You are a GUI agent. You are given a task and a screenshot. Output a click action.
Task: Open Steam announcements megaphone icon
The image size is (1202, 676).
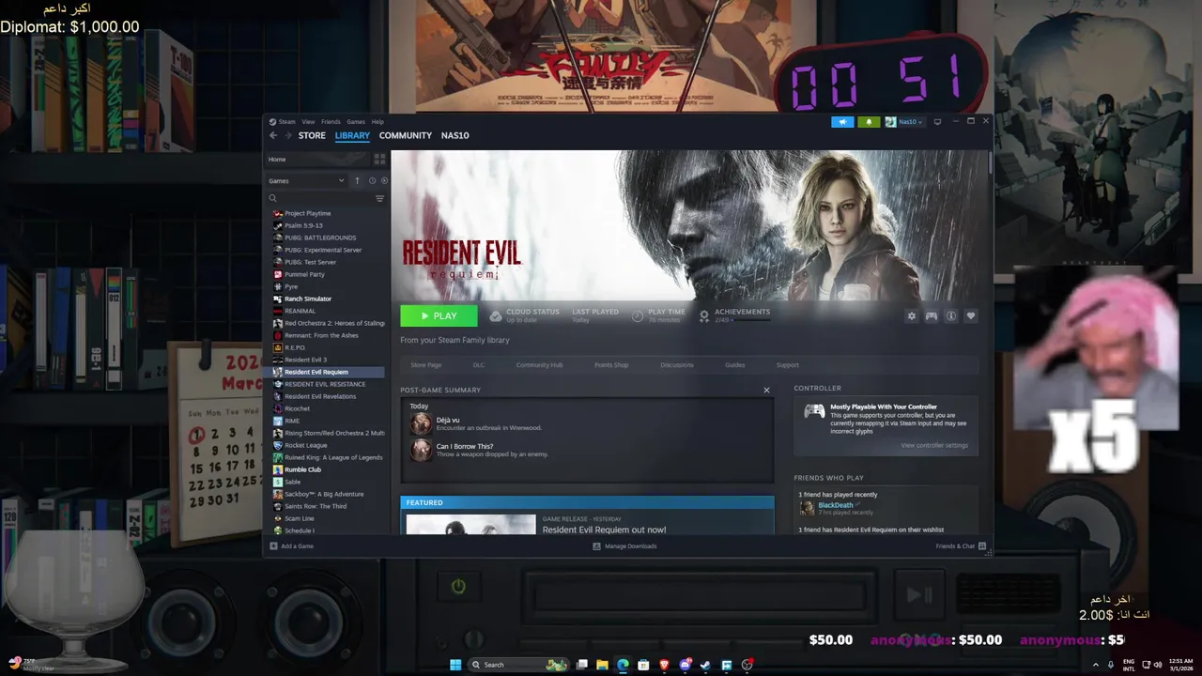pyautogui.click(x=842, y=121)
